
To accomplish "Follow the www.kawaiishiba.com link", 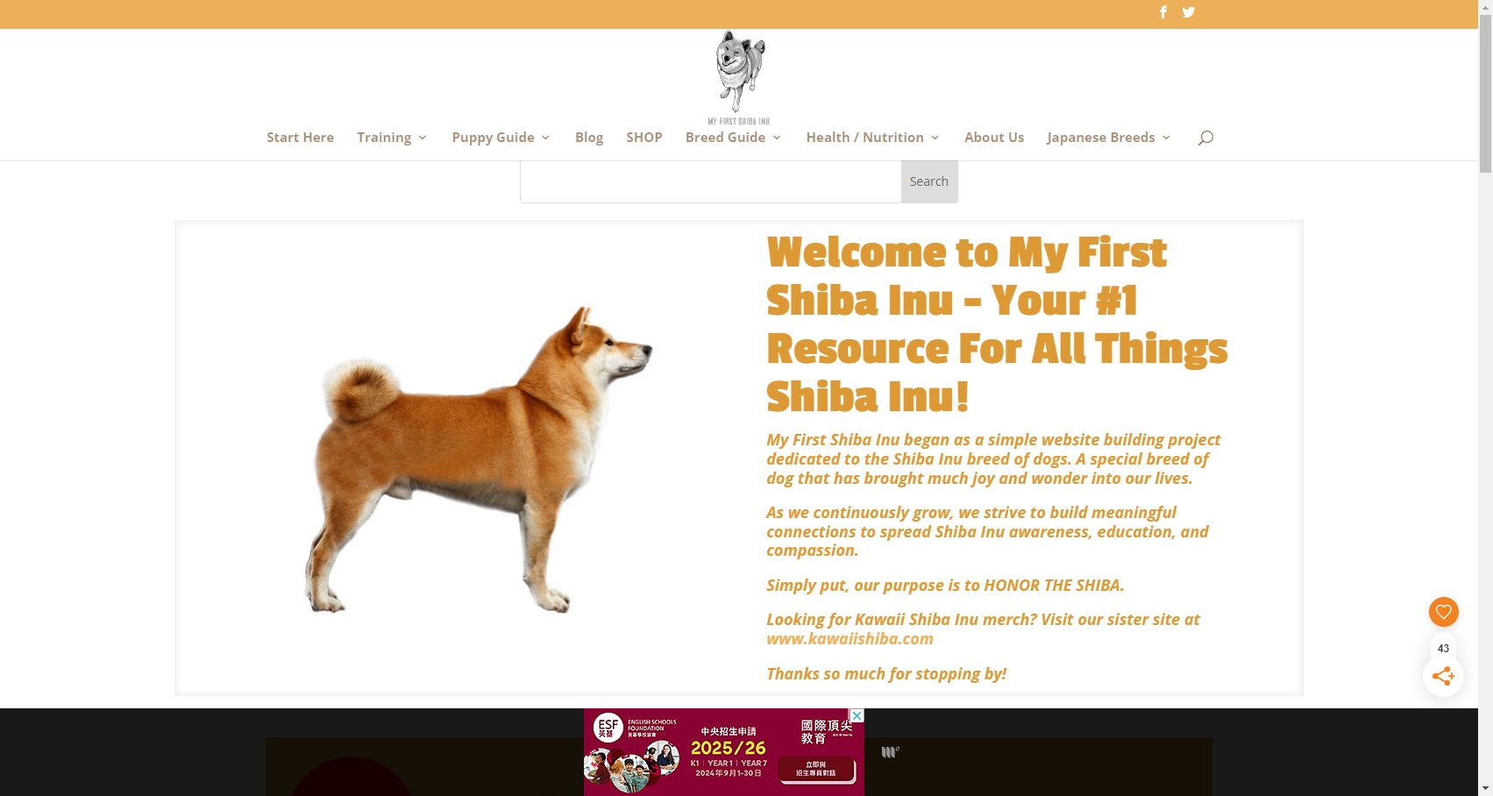I will tap(850, 639).
